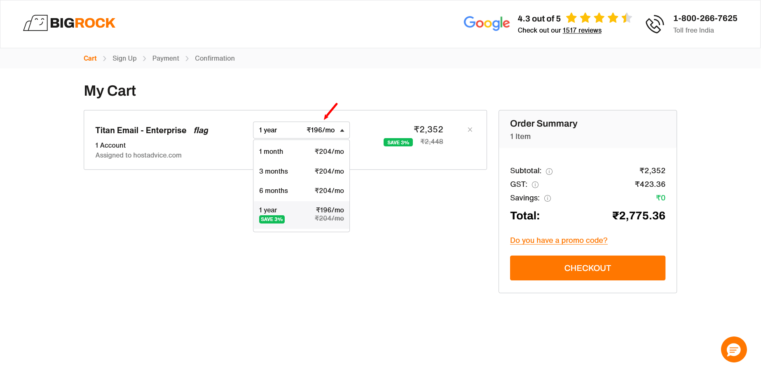The width and height of the screenshot is (761, 374).
Task: Select the 3 months ₹204/mo option
Action: click(301, 171)
